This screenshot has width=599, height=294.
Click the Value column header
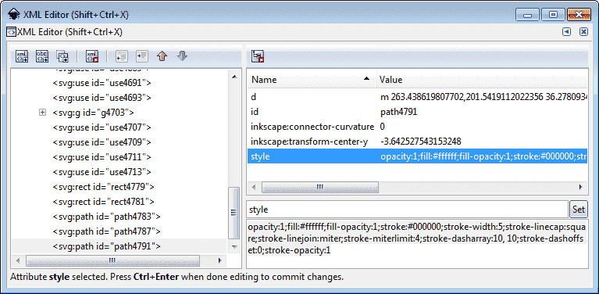pos(482,80)
